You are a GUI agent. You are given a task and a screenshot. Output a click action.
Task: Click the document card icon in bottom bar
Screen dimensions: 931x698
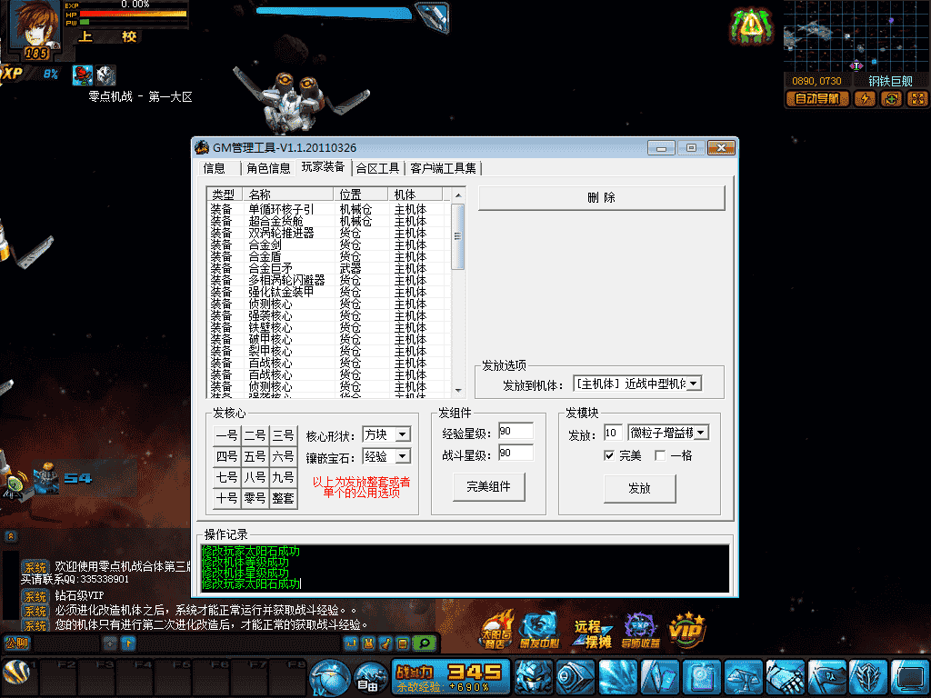point(701,676)
